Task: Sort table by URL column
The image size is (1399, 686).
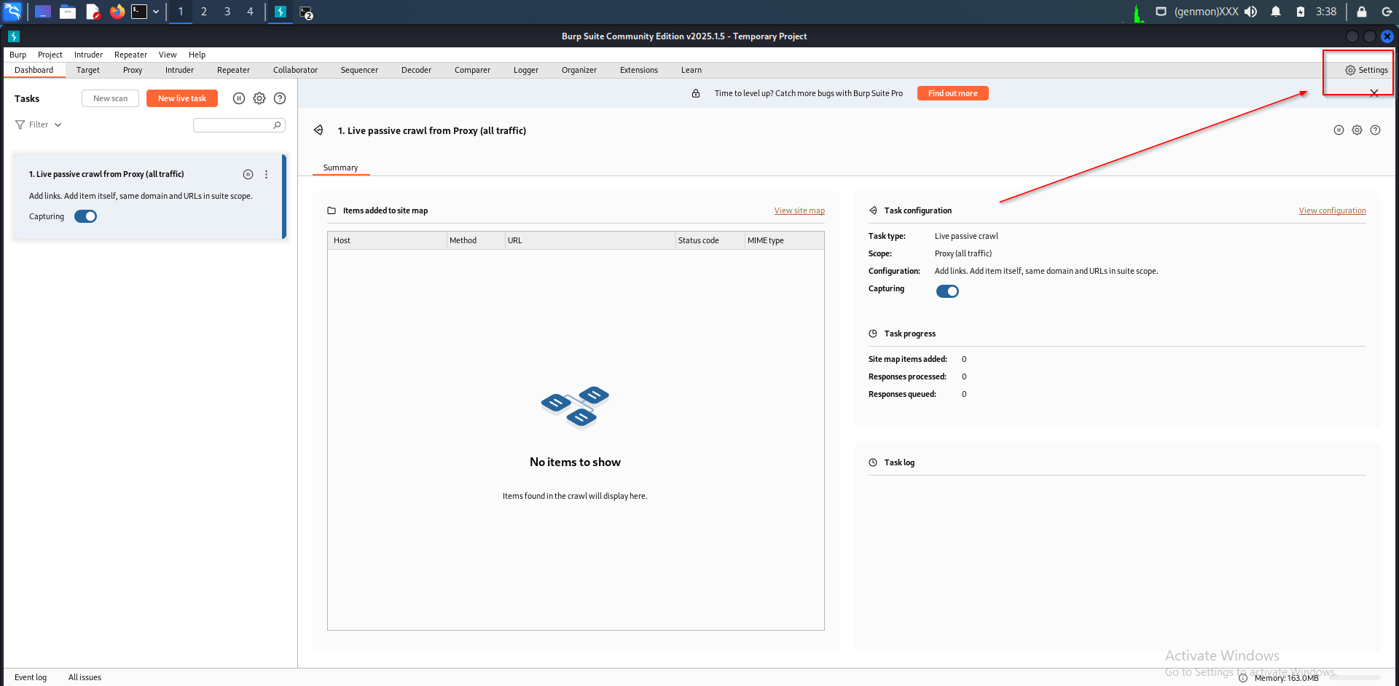Action: pyautogui.click(x=590, y=240)
